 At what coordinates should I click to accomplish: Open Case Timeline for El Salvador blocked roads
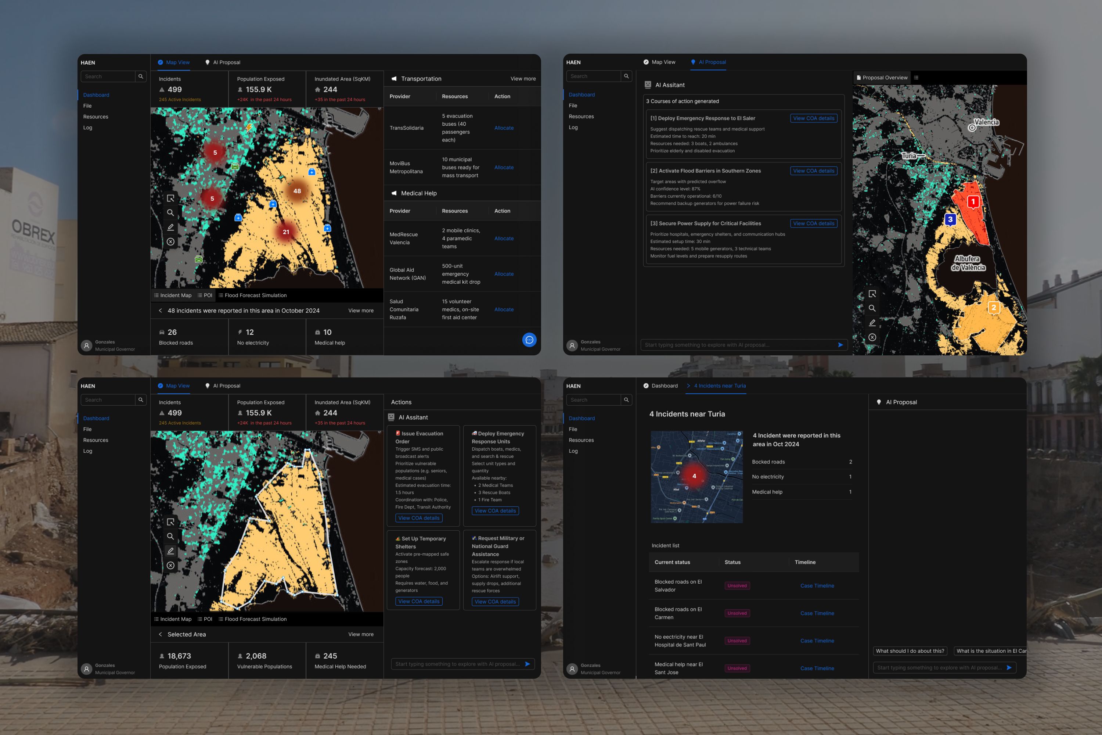pos(817,586)
